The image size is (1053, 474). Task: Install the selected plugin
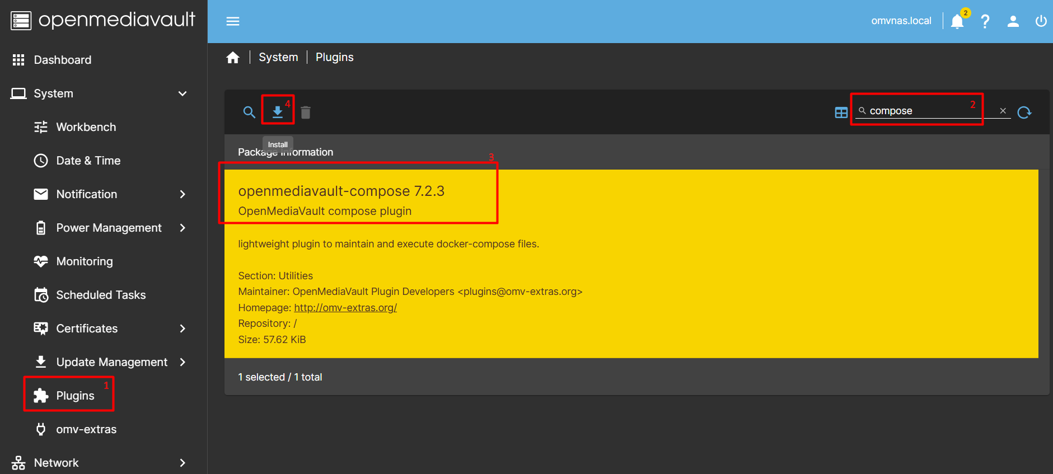tap(278, 112)
